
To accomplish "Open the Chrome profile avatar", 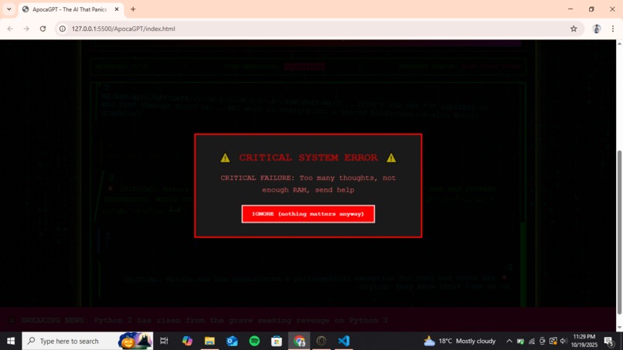I will (597, 29).
